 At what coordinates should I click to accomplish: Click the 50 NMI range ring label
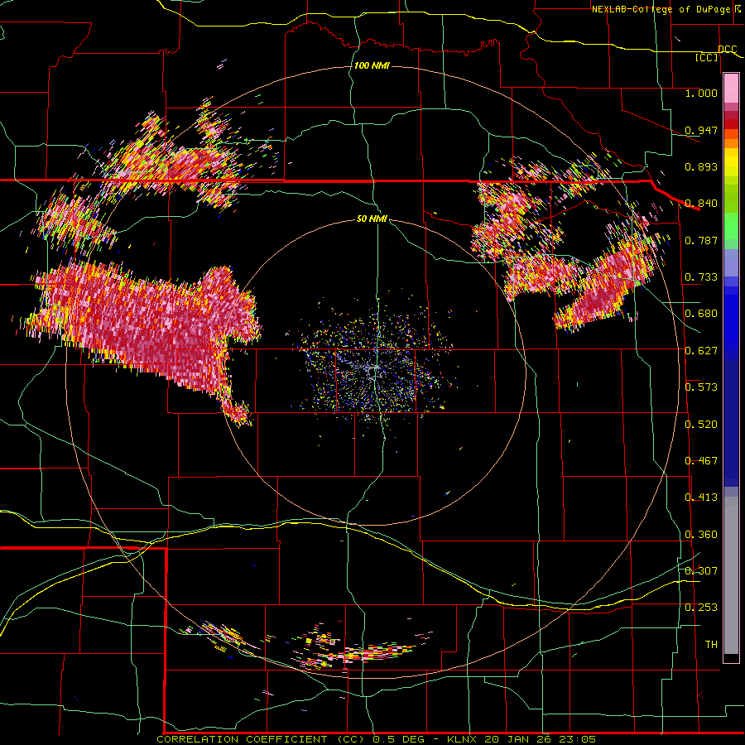click(x=372, y=219)
